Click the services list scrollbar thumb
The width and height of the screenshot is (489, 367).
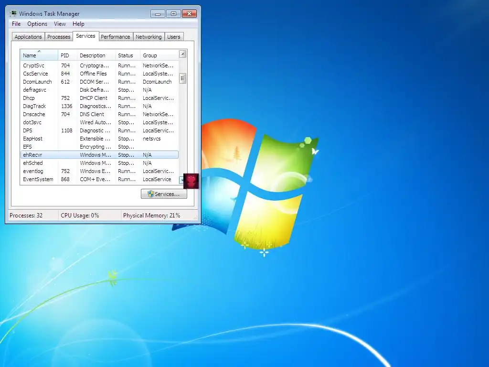[x=183, y=78]
